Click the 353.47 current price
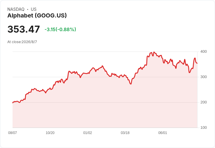Image resolution: width=215 pixels, height=148 pixels. [x=24, y=29]
